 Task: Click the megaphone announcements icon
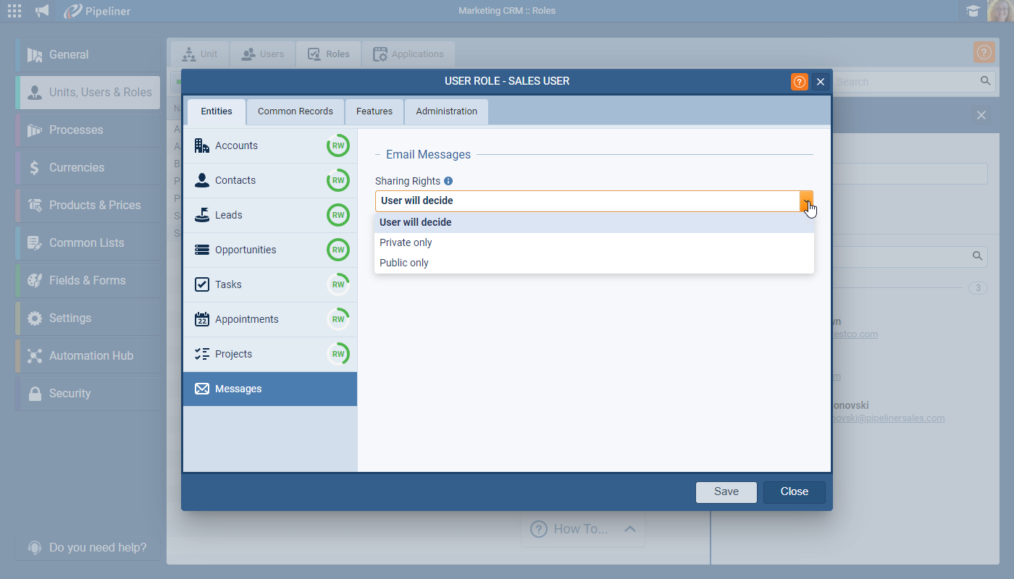pos(43,11)
